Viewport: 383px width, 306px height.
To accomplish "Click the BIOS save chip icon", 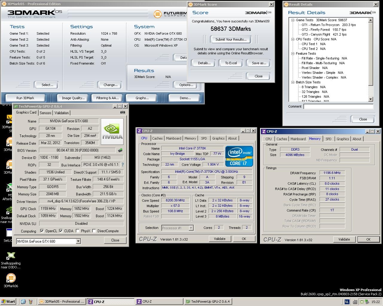I will tap(120, 150).
